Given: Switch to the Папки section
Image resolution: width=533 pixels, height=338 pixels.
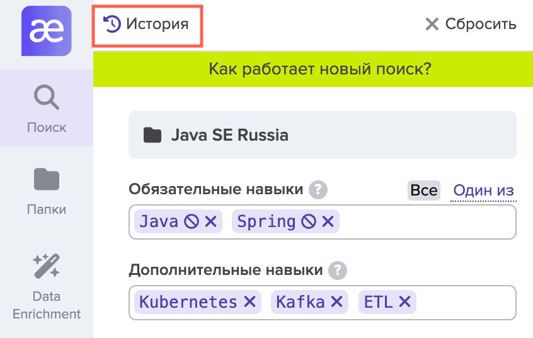Looking at the screenshot, I should 47,190.
